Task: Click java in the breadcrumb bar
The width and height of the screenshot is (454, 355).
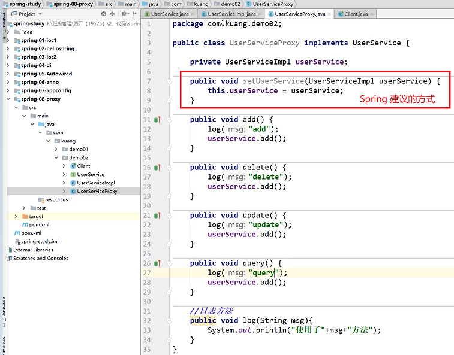Action: point(150,4)
